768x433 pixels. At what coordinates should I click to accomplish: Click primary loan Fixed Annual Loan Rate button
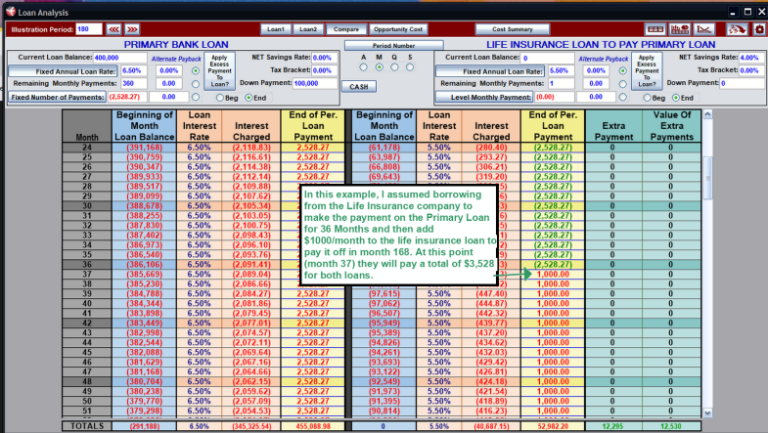tap(63, 71)
